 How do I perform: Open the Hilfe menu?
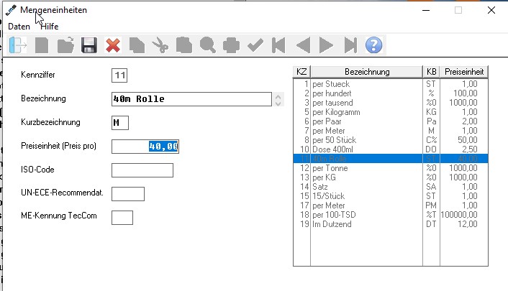49,27
